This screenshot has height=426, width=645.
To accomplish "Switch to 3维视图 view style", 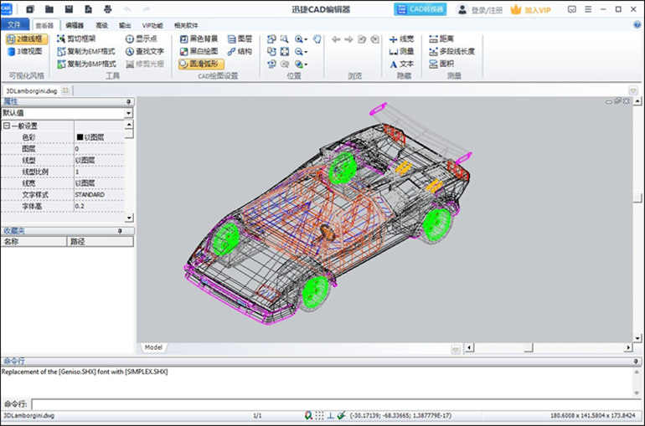I will point(25,51).
